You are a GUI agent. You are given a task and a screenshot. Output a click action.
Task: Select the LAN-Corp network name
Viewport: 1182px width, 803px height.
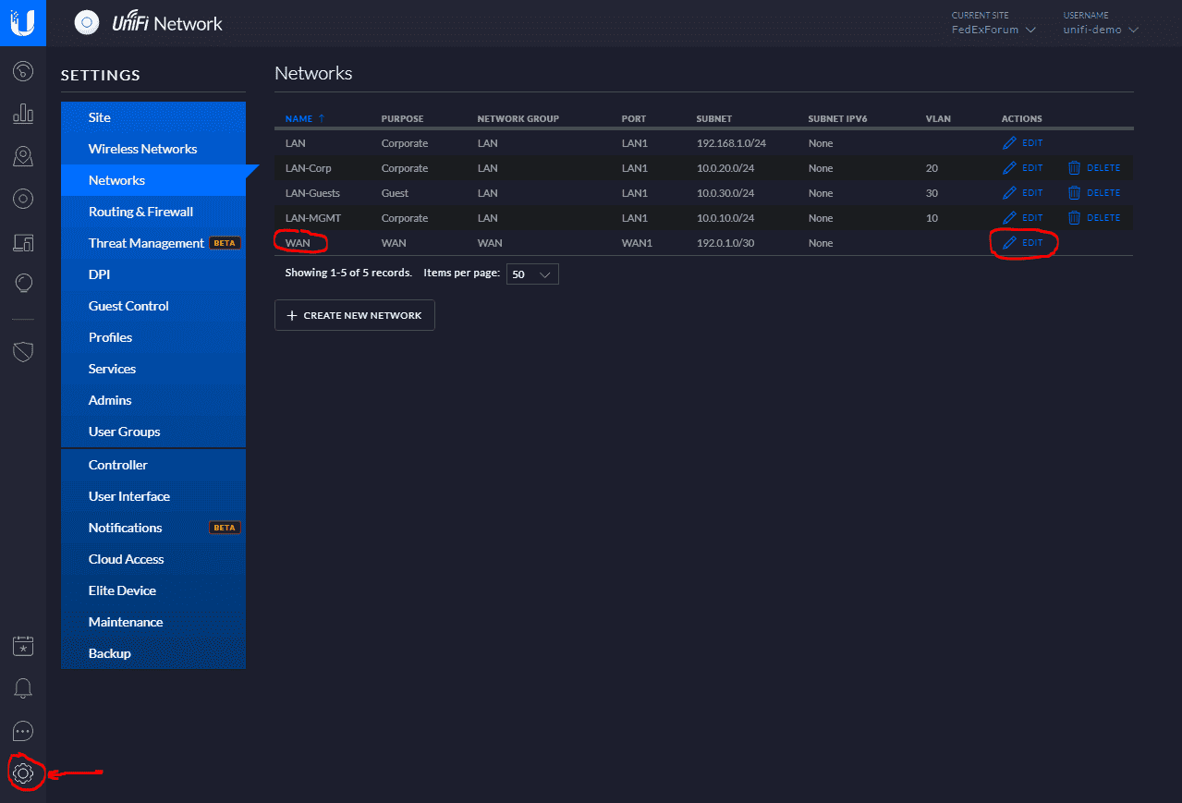(309, 168)
